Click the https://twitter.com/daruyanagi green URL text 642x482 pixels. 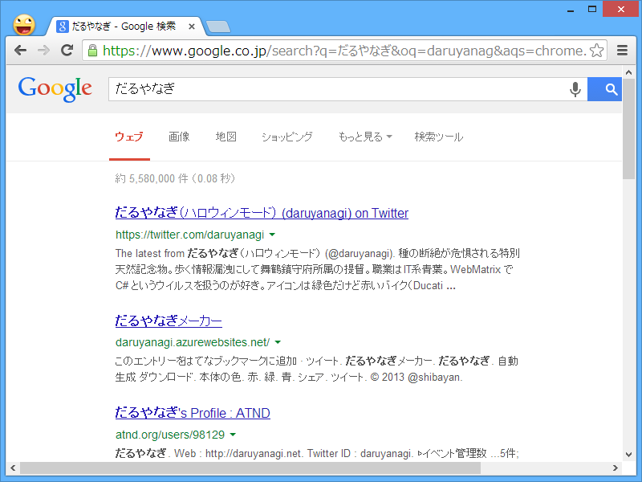pyautogui.click(x=189, y=235)
